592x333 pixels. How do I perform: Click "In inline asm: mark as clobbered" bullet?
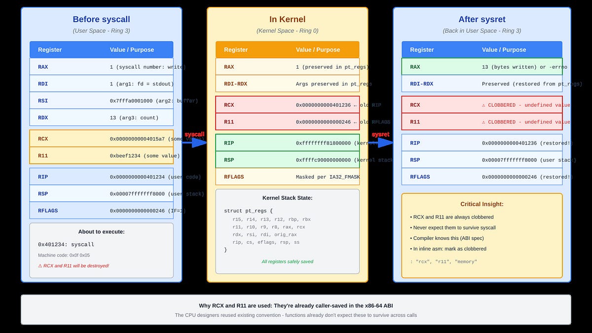coord(448,249)
